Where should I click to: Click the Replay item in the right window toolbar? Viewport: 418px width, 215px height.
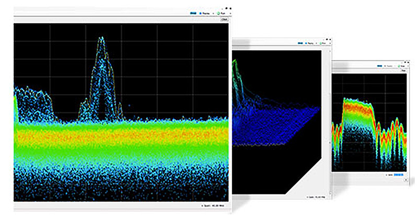point(388,66)
